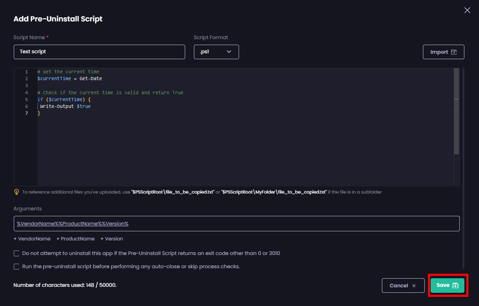The height and width of the screenshot is (306, 479).
Task: Dismiss the dialog with the top-right X
Action: point(467,10)
